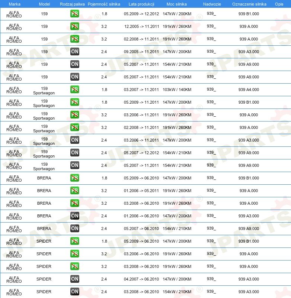Click diesel icon for 159 Sportwagon 05.2007 -> 12.2012

[x=74, y=153]
